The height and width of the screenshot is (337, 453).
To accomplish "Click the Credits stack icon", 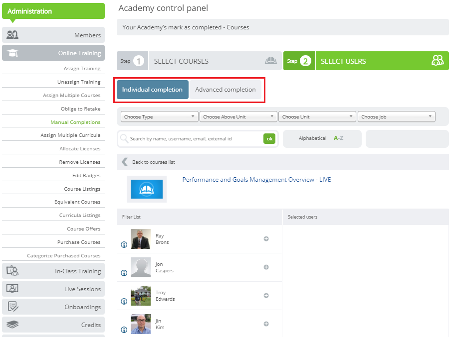I will point(12,325).
